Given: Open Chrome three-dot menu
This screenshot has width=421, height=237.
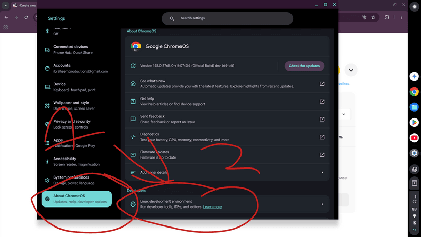Looking at the screenshot, I should pos(402,17).
